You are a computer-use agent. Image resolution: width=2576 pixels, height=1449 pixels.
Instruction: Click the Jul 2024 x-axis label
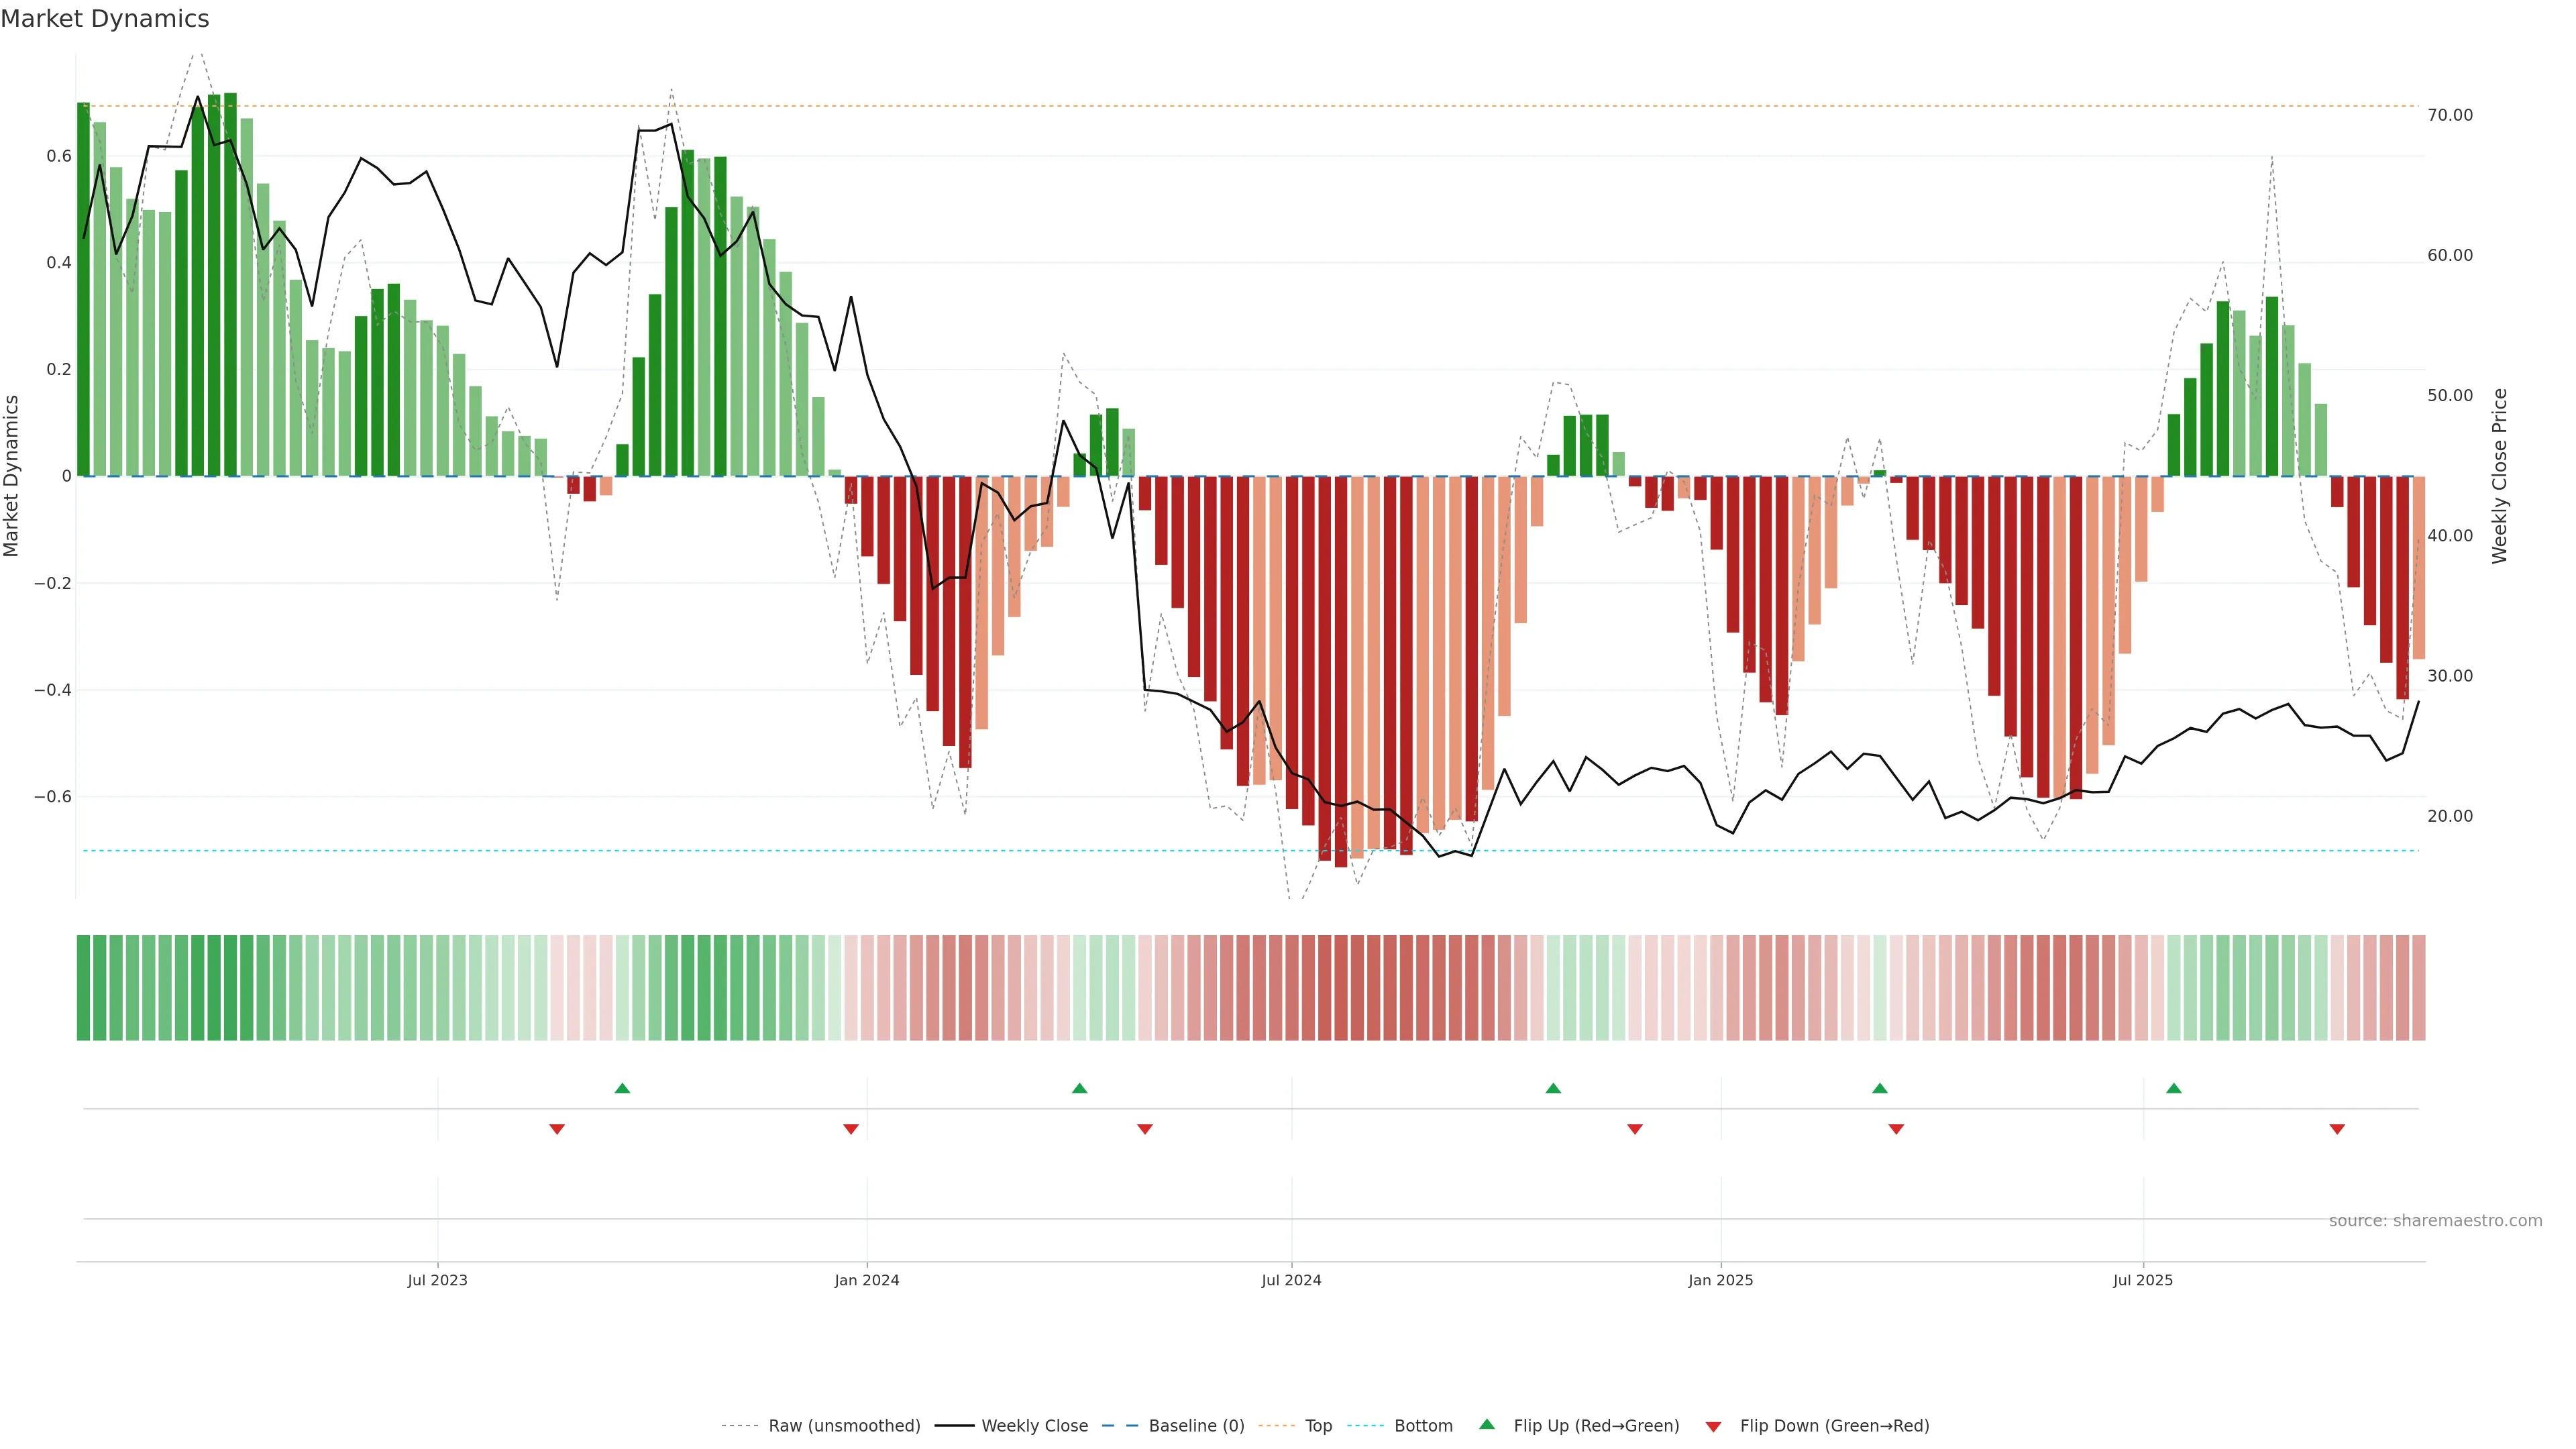pyautogui.click(x=1291, y=1280)
